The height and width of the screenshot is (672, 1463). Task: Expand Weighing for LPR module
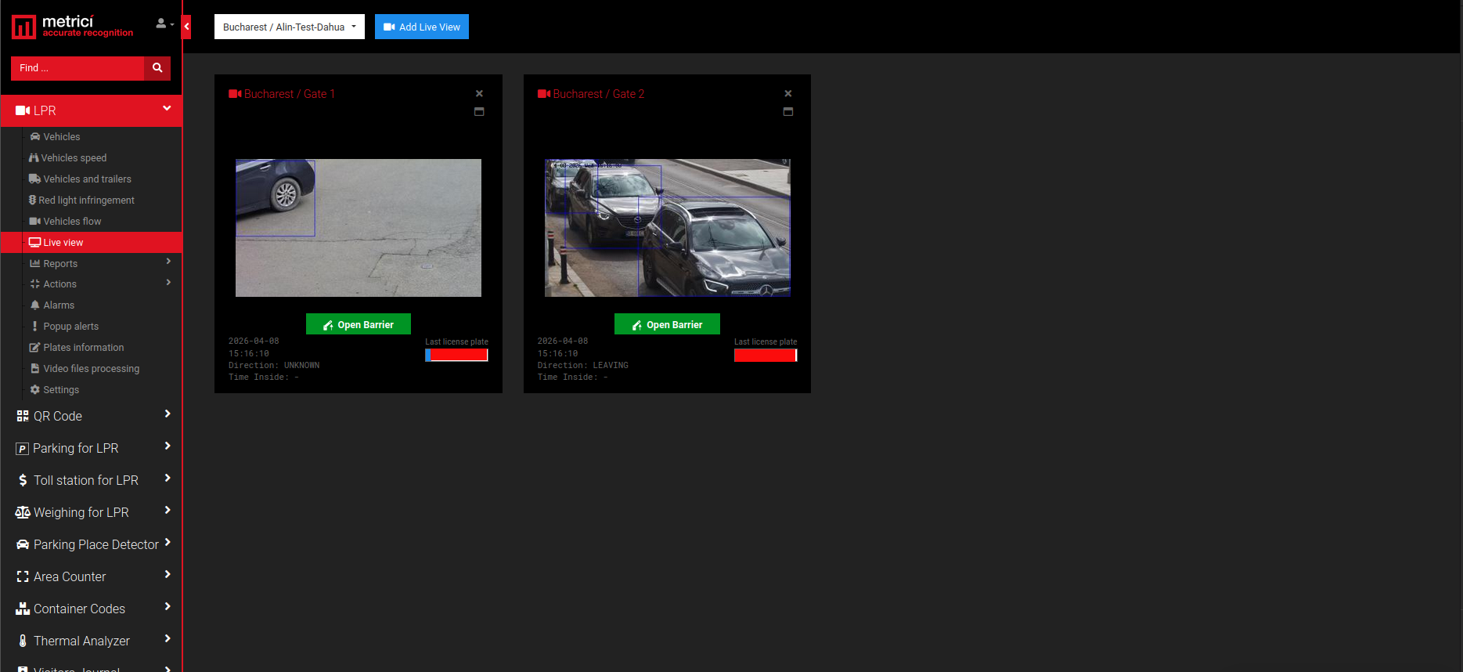(x=91, y=512)
